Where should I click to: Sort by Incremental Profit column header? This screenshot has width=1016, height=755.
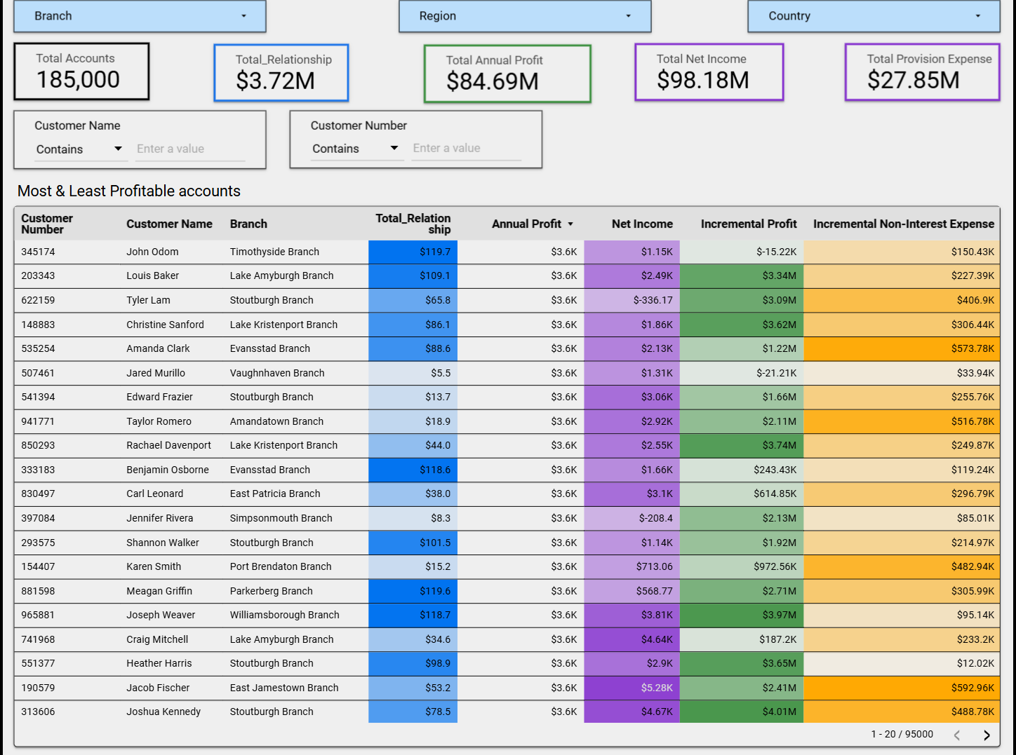pos(749,224)
